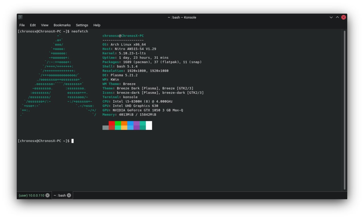Click the GPU NVIDIA GeForce GTX 1050 line
Viewport: 364px width, 219px height.
143,110
